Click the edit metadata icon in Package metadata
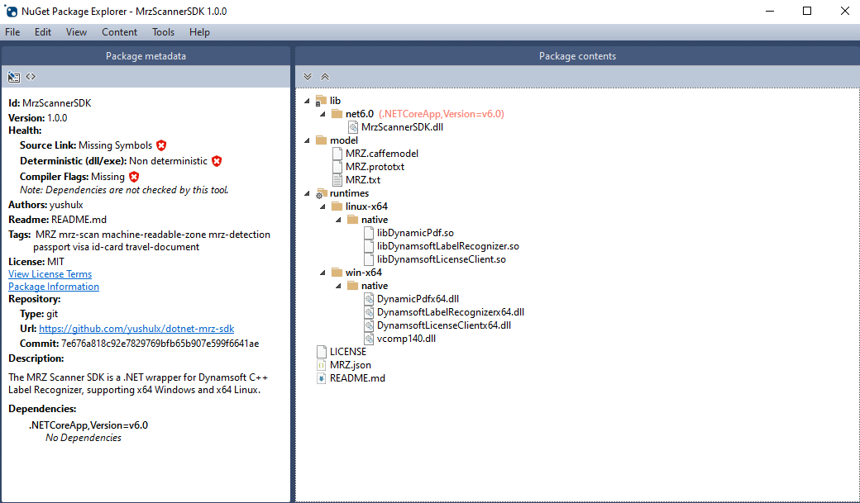860x503 pixels. [14, 77]
